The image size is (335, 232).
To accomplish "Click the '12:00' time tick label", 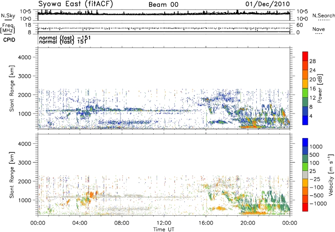I will click(164, 223).
